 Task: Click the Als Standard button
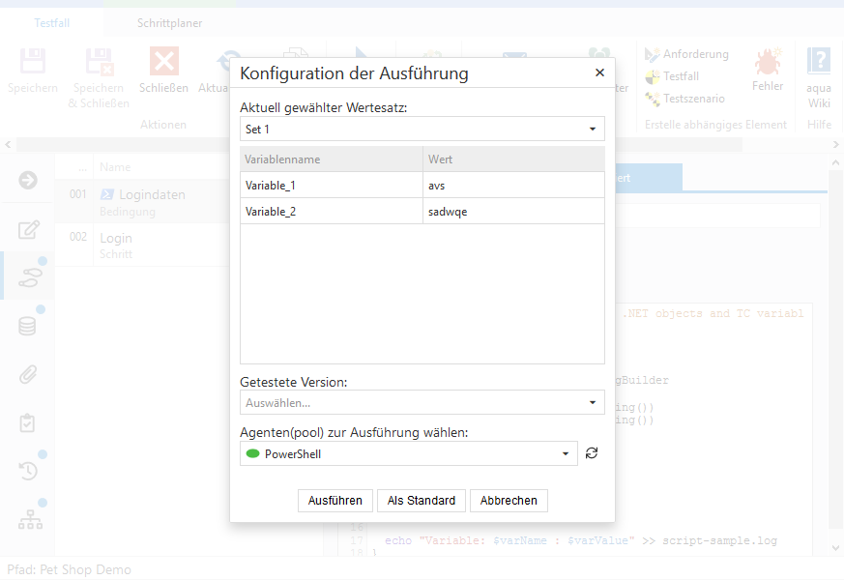422,500
